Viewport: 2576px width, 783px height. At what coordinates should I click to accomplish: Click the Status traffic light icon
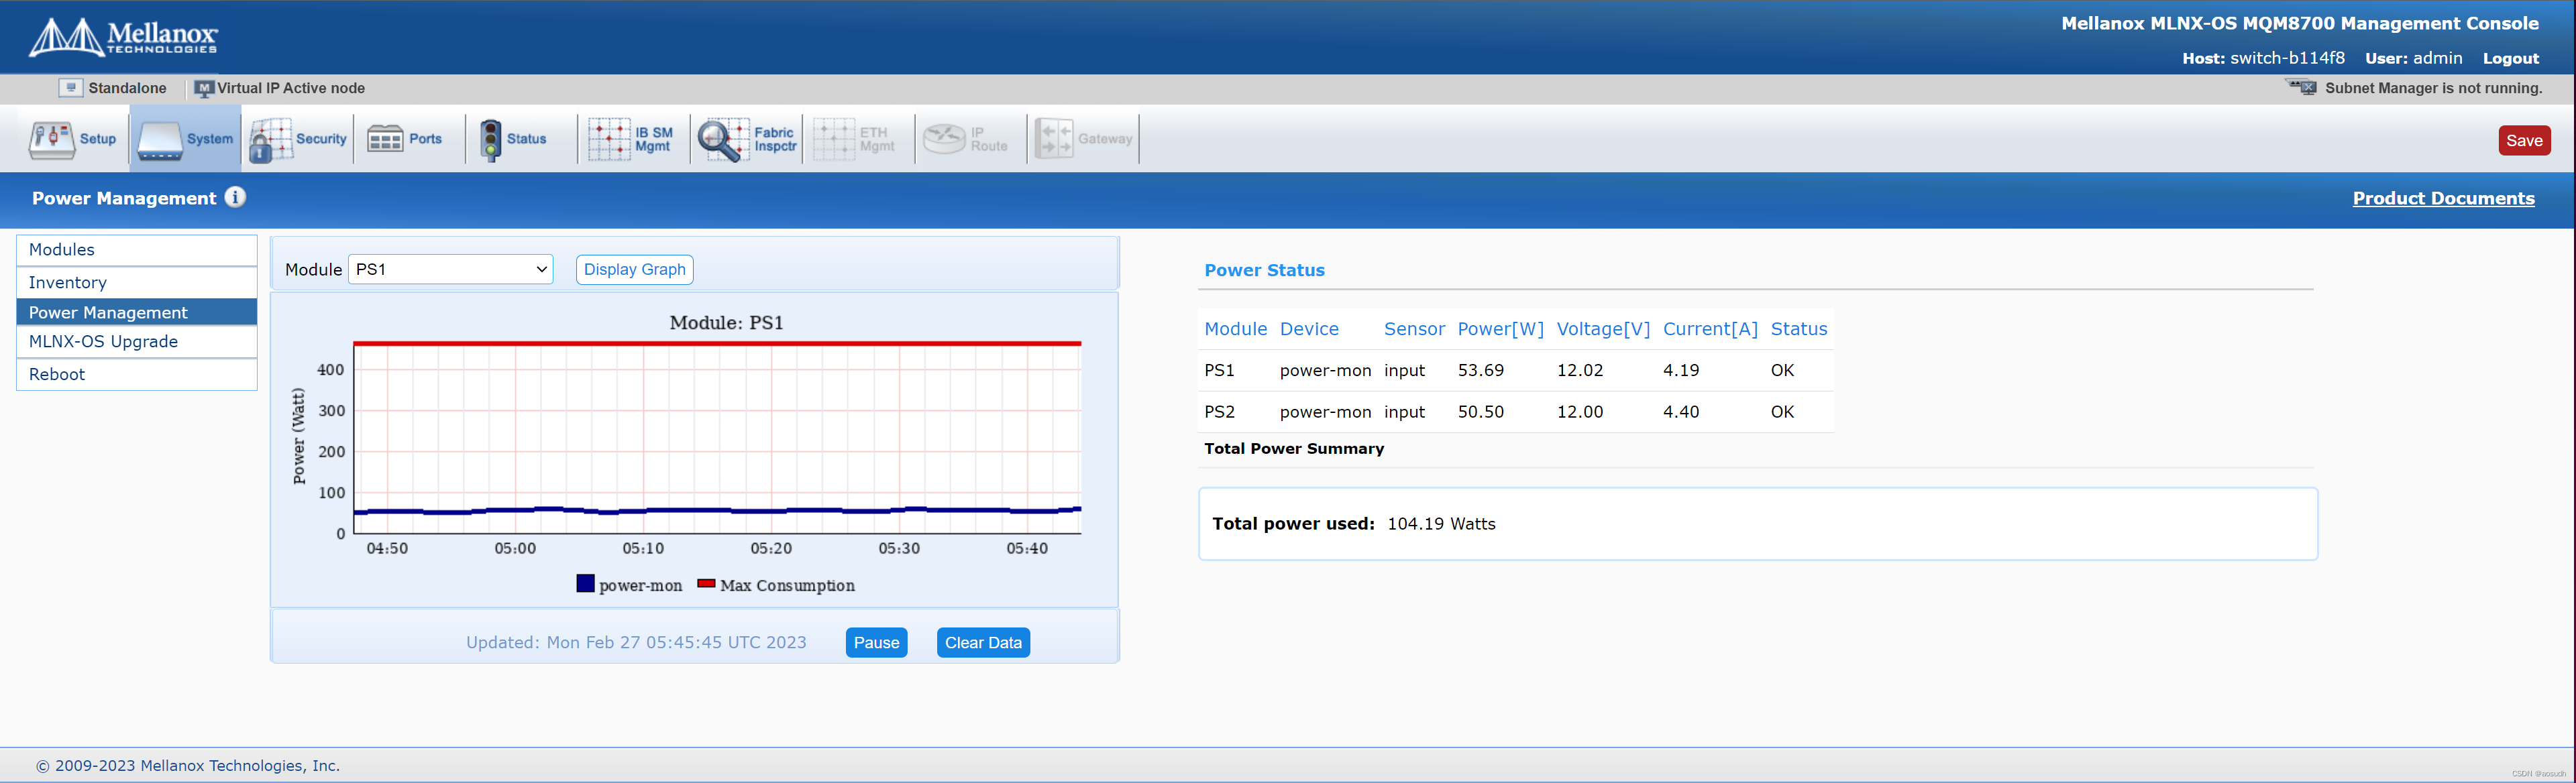[490, 140]
